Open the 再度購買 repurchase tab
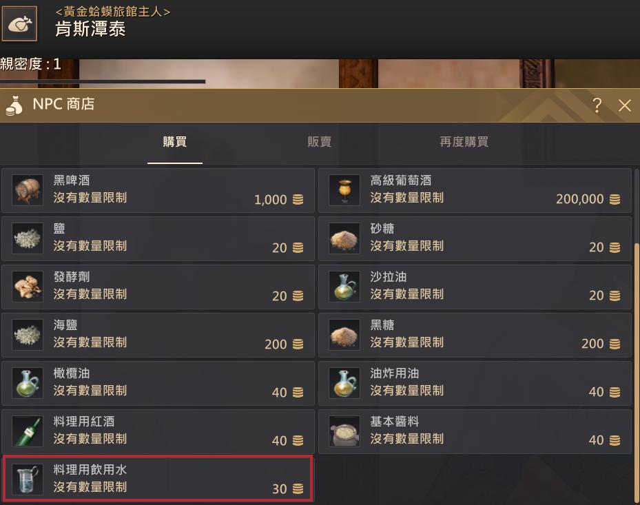This screenshot has width=640, height=505. click(464, 142)
